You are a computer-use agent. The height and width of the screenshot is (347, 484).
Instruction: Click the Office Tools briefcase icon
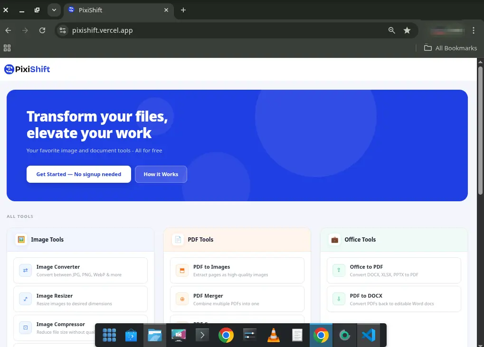click(x=334, y=240)
